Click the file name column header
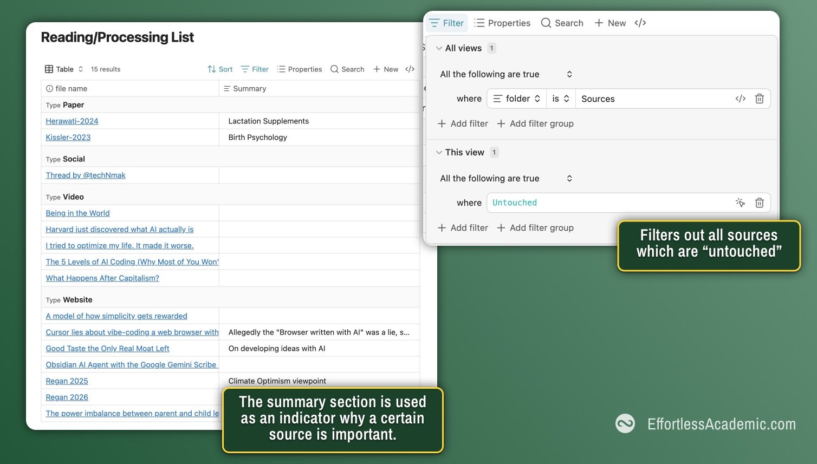Viewport: 817px width, 464px height. tap(130, 89)
